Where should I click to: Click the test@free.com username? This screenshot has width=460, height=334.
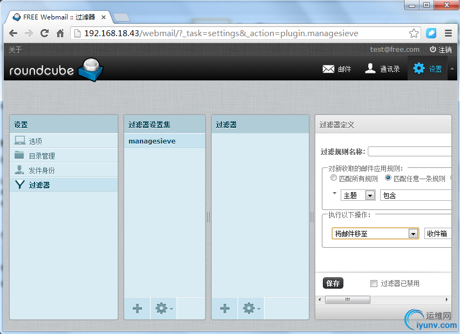(395, 50)
